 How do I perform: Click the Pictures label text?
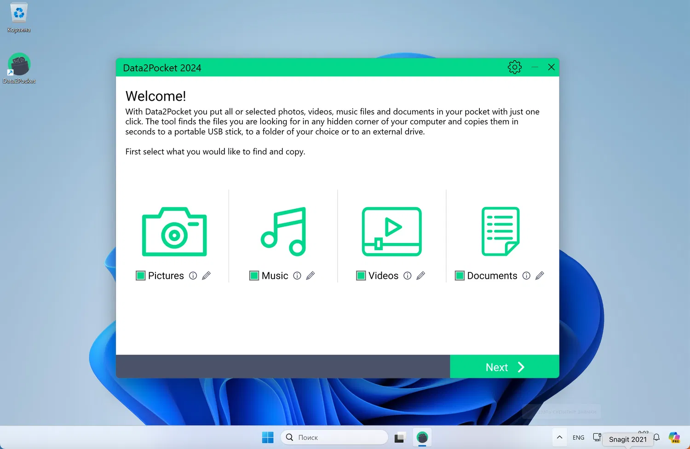(166, 276)
